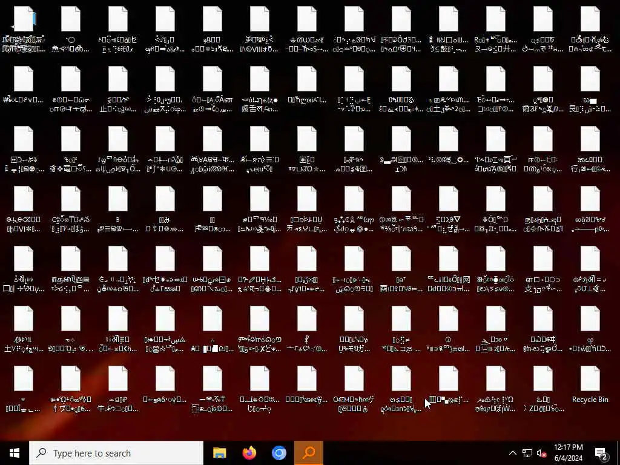The width and height of the screenshot is (620, 465).
Task: Open File Explorer from the taskbar
Action: [x=219, y=453]
